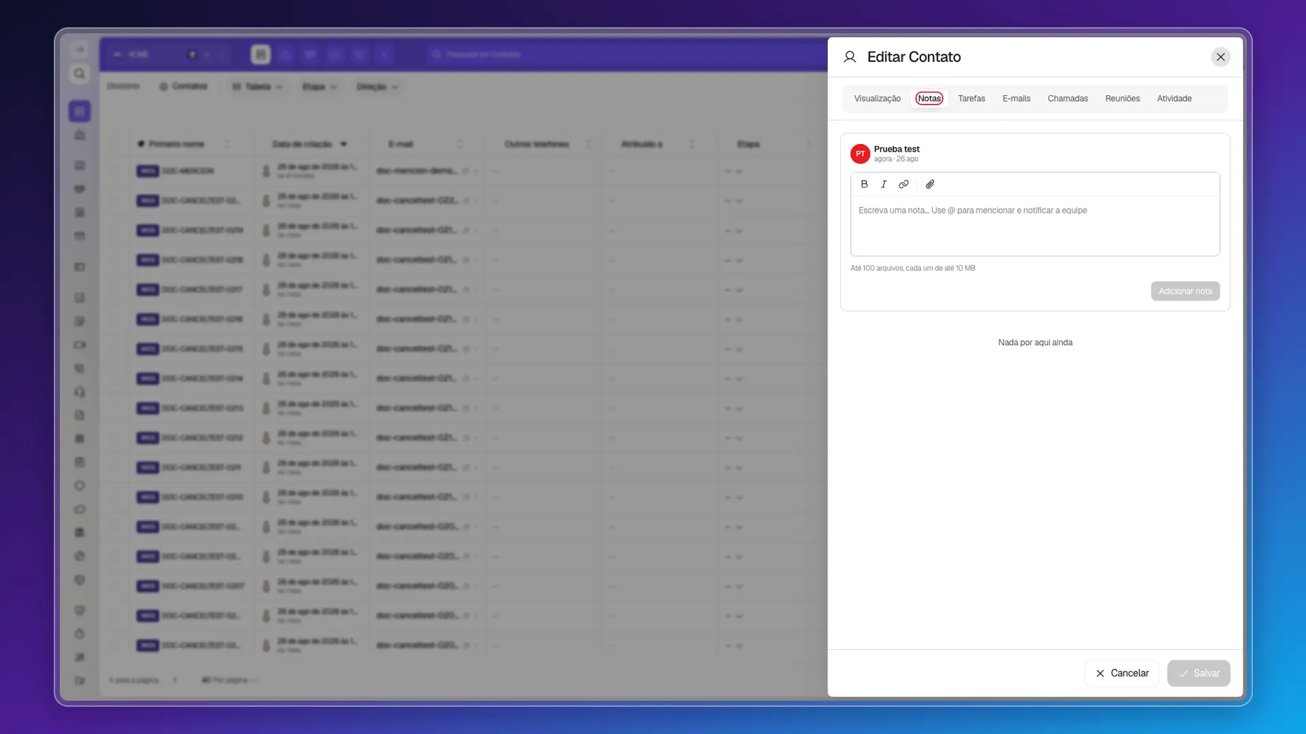This screenshot has width=1306, height=734.
Task: Toggle bold formatting in note editor
Action: coord(865,184)
